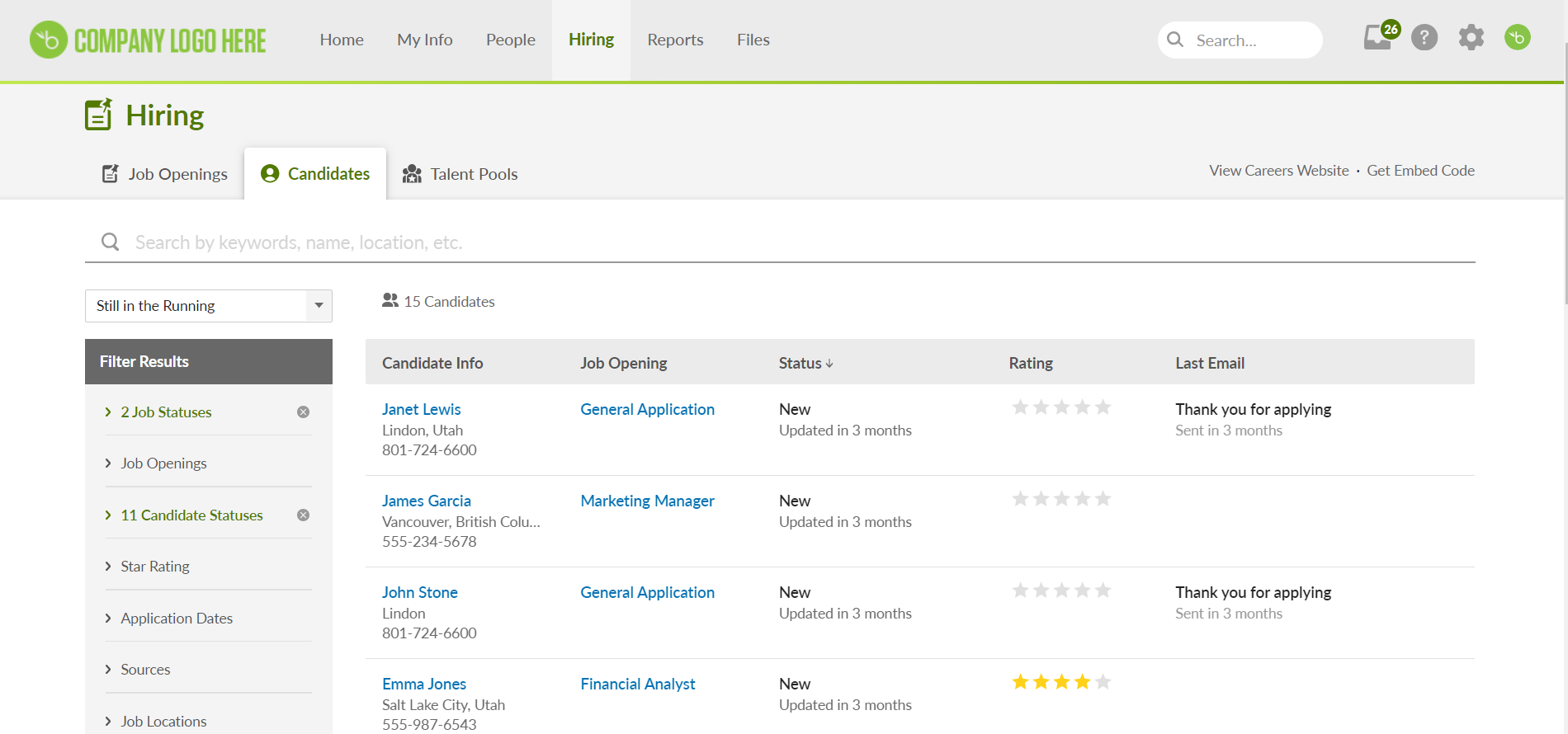Open James Garcia candidate profile
This screenshot has height=734, width=1568.
click(426, 501)
